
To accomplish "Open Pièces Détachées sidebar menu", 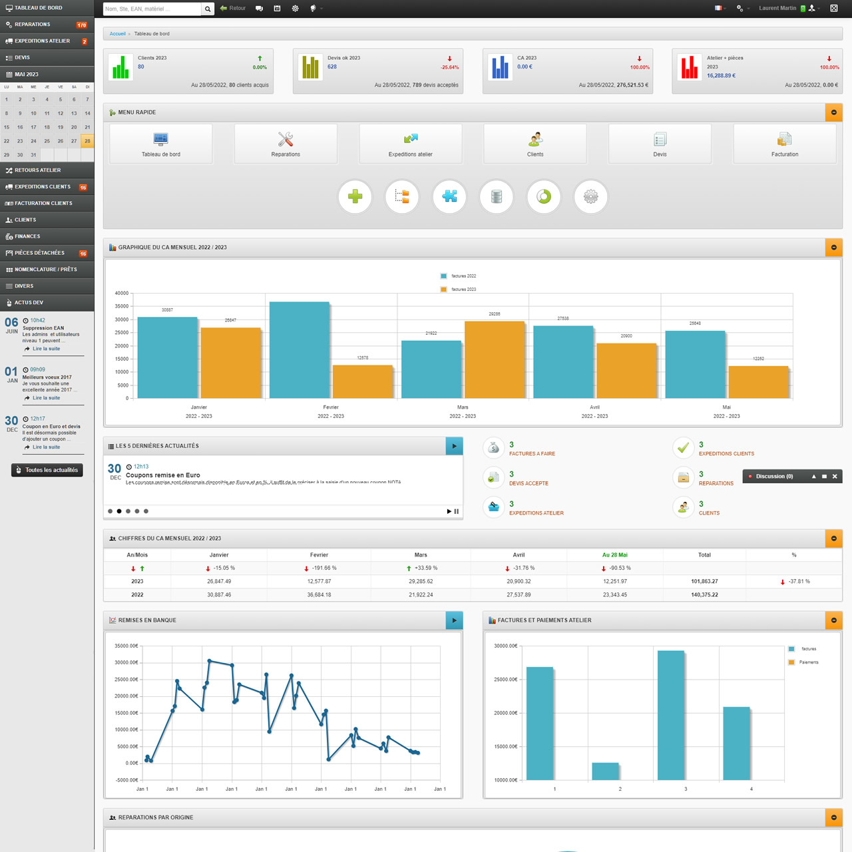I will click(47, 253).
